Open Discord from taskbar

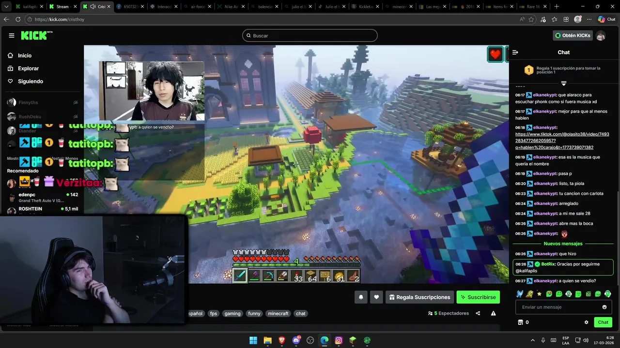296,340
